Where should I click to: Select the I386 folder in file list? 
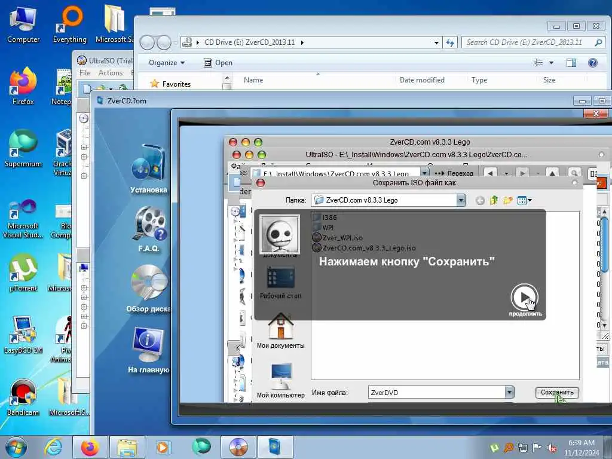pos(325,218)
